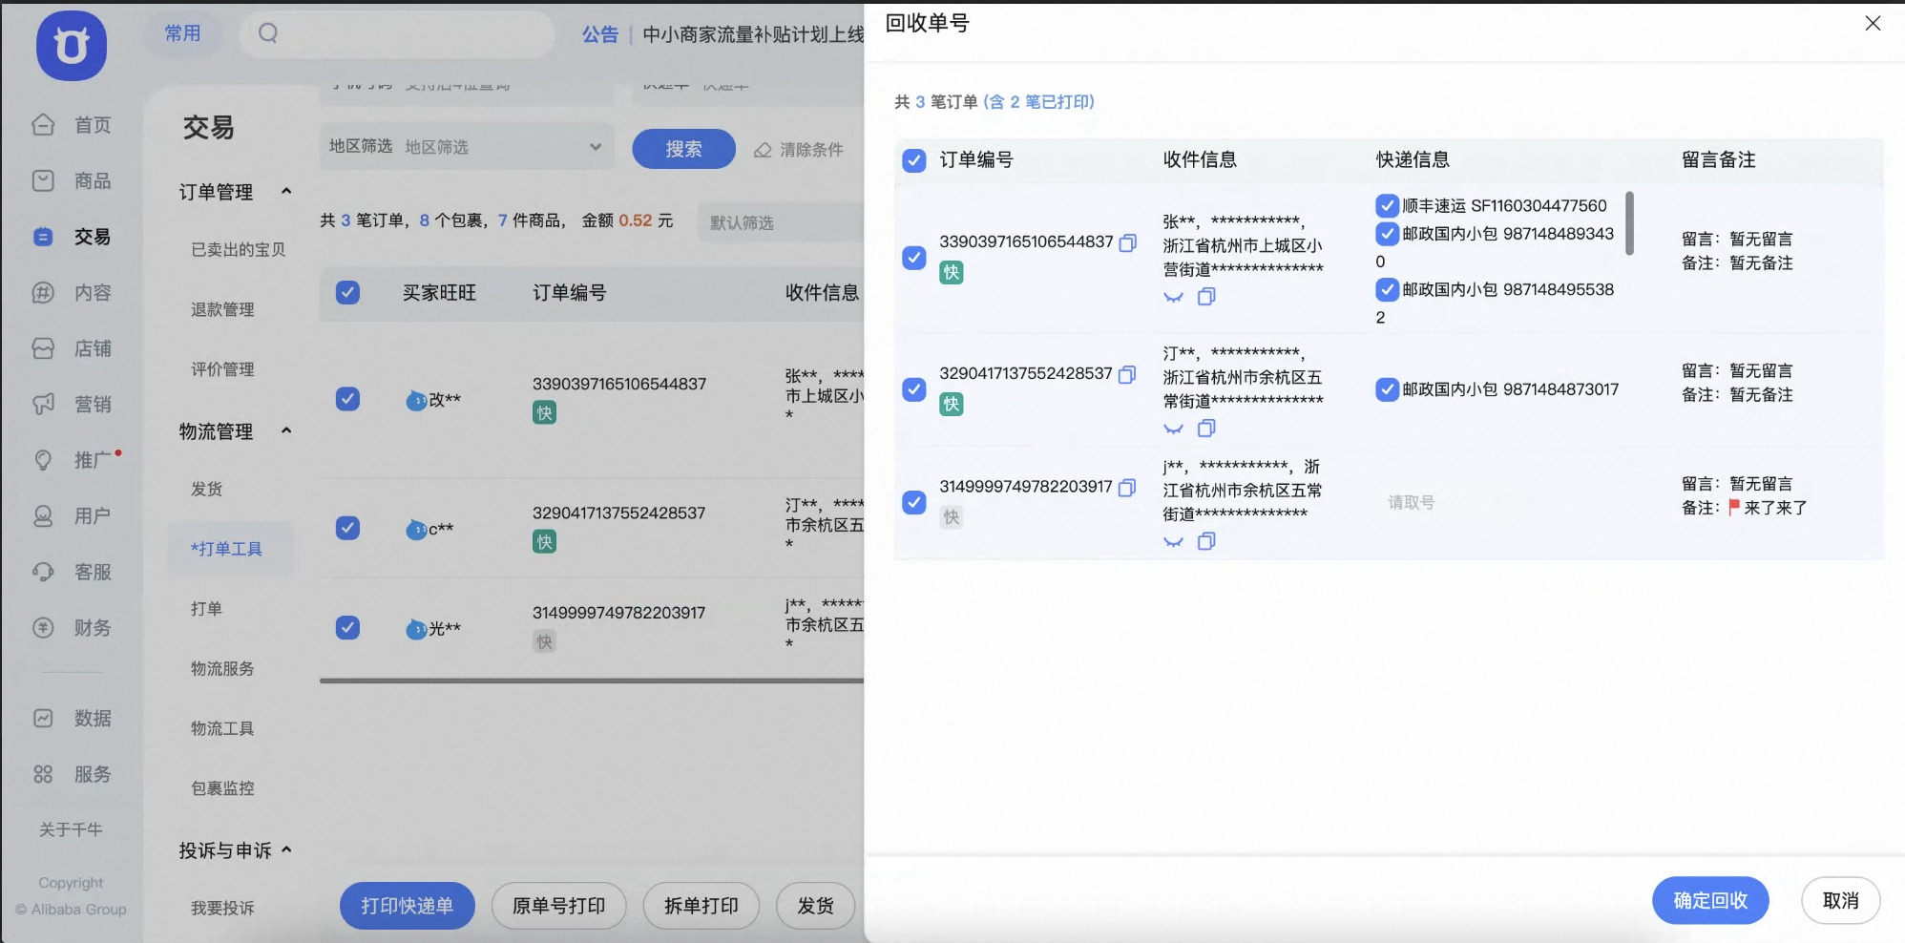The height and width of the screenshot is (943, 1905).
Task: Open the 推广 promotion lightbulb icon
Action: pos(43,460)
